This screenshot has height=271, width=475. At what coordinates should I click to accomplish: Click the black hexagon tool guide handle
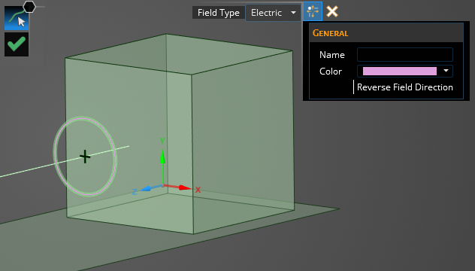(x=29, y=6)
